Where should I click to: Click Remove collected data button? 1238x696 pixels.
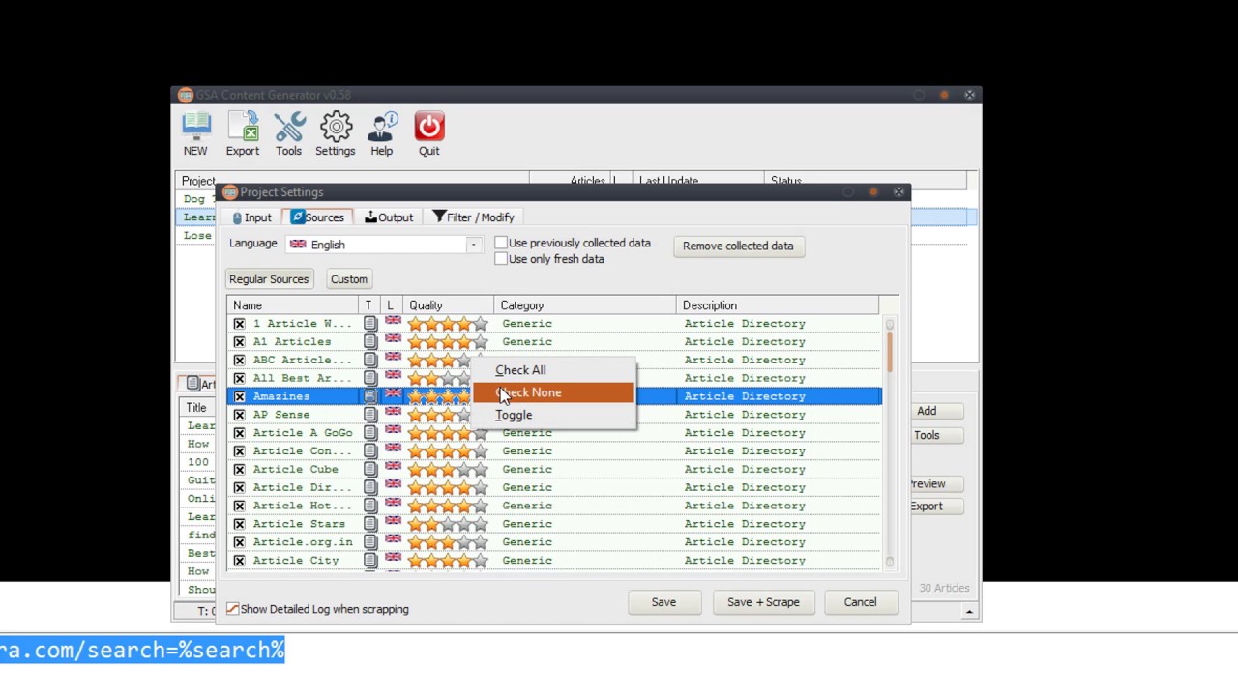tap(738, 246)
